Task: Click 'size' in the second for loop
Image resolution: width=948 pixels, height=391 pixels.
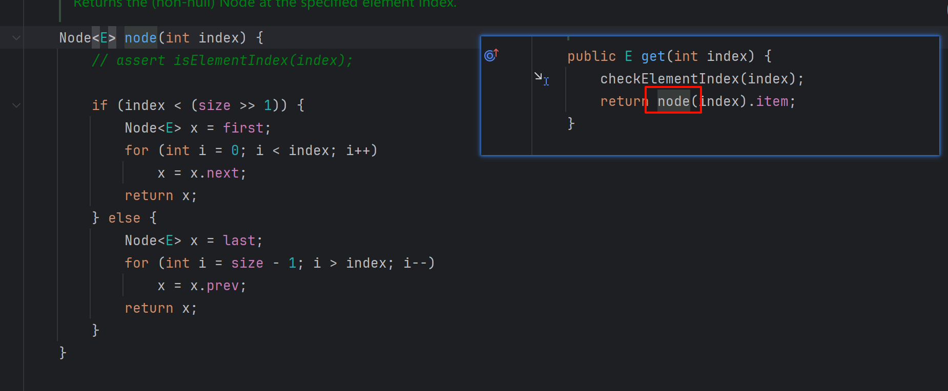Action: coord(247,263)
